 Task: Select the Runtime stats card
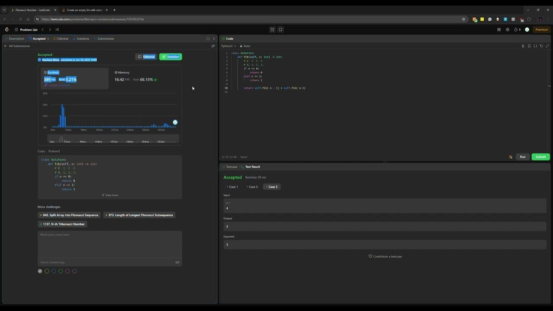[x=75, y=78]
